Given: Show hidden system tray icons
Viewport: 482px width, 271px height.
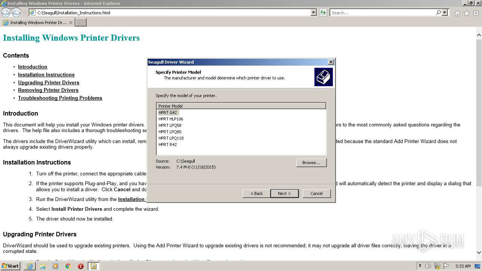Looking at the screenshot, I should [420, 266].
